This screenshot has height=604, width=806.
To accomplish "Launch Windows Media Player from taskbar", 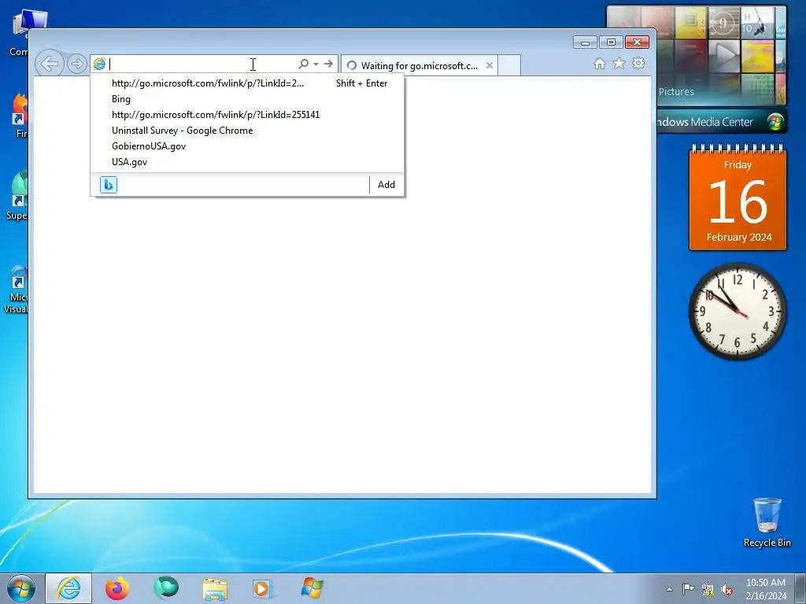I will (x=263, y=588).
